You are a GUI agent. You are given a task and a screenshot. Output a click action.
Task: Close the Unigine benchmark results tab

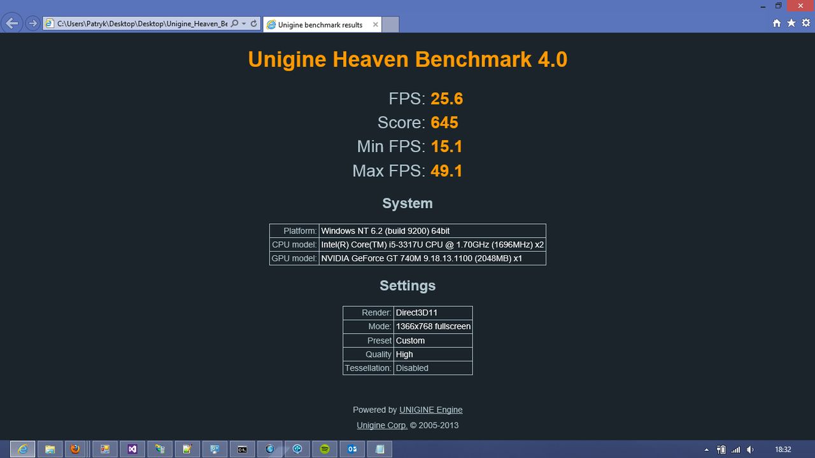coord(375,25)
